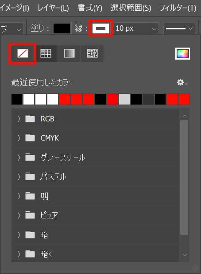
Task: Select the パステル folder row
Action: [x=95, y=177]
